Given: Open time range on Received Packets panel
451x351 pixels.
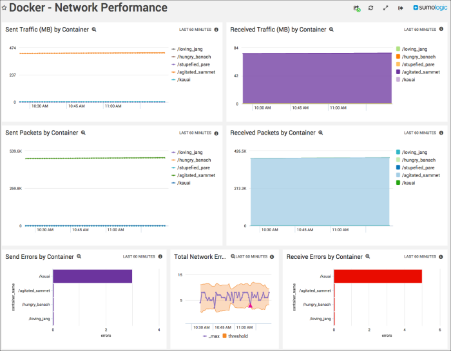Looking at the screenshot, I should coord(419,133).
